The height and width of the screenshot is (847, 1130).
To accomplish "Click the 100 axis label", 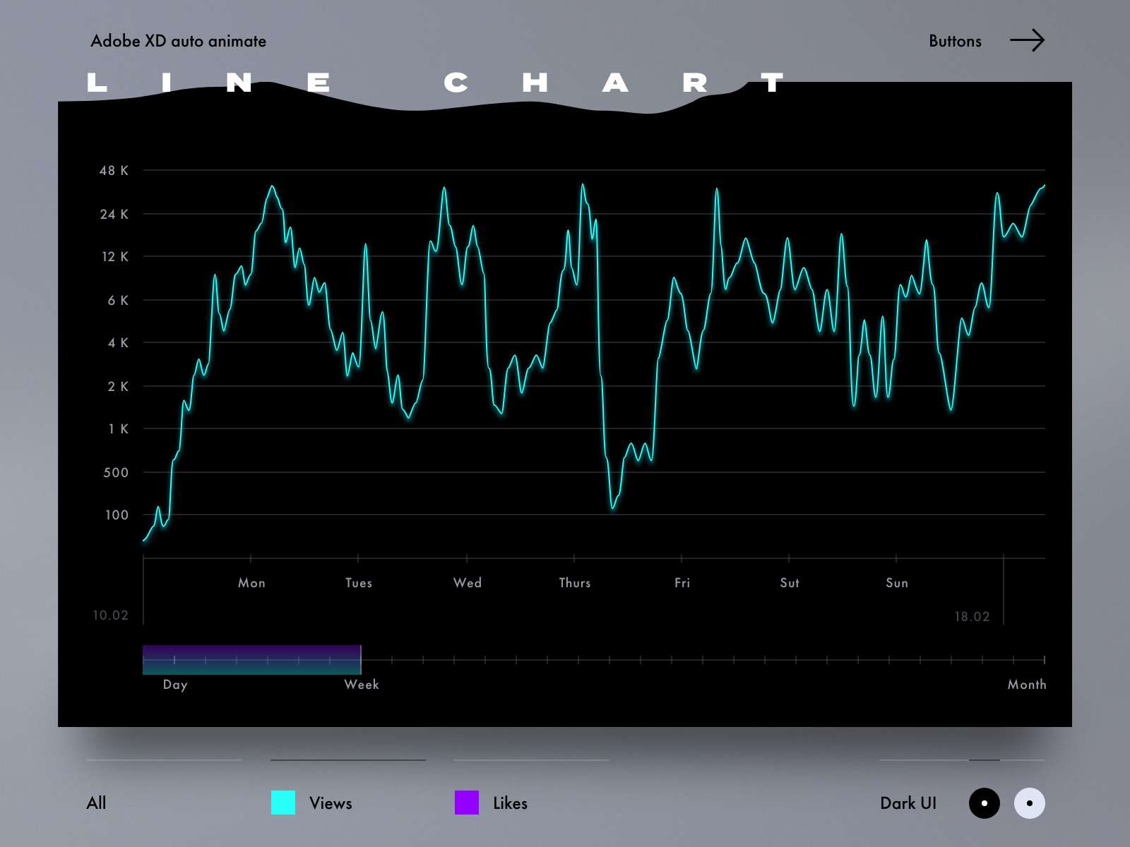I will 117,515.
